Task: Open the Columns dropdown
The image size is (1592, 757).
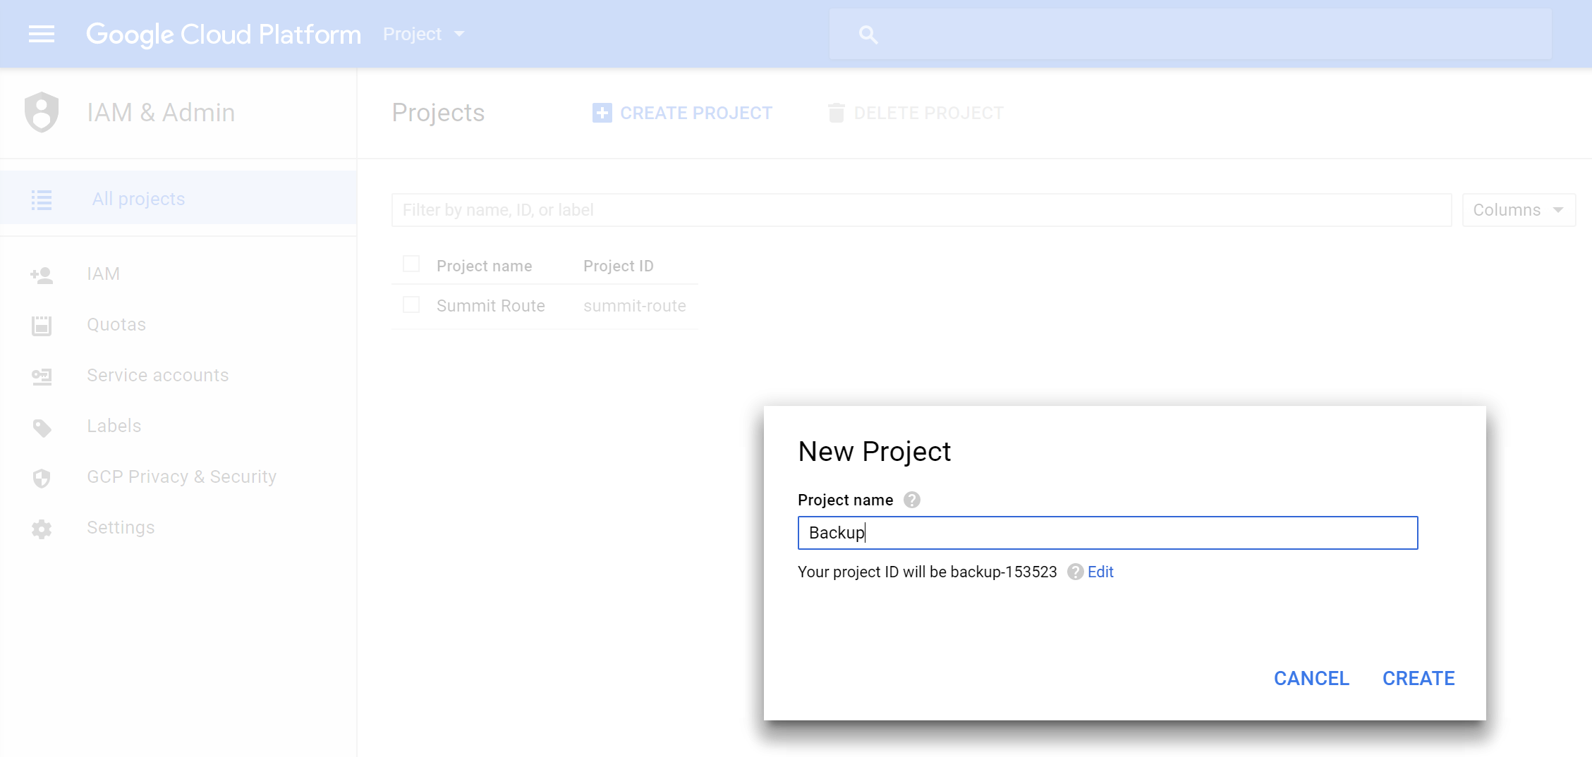Action: click(x=1519, y=210)
